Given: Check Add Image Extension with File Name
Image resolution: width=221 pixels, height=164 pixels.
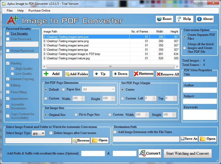Looking at the screenshot, I should (115, 132).
